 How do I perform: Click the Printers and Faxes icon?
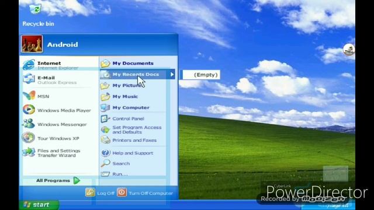pos(105,140)
